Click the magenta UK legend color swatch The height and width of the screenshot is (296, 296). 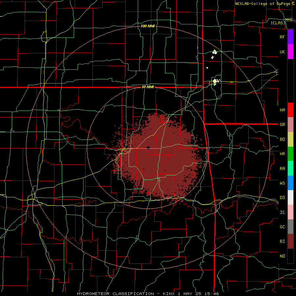click(290, 52)
